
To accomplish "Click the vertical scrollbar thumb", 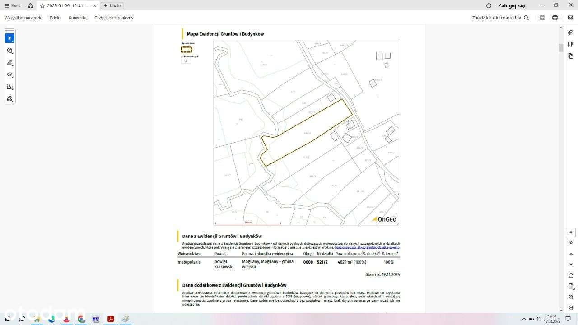I will click(561, 48).
